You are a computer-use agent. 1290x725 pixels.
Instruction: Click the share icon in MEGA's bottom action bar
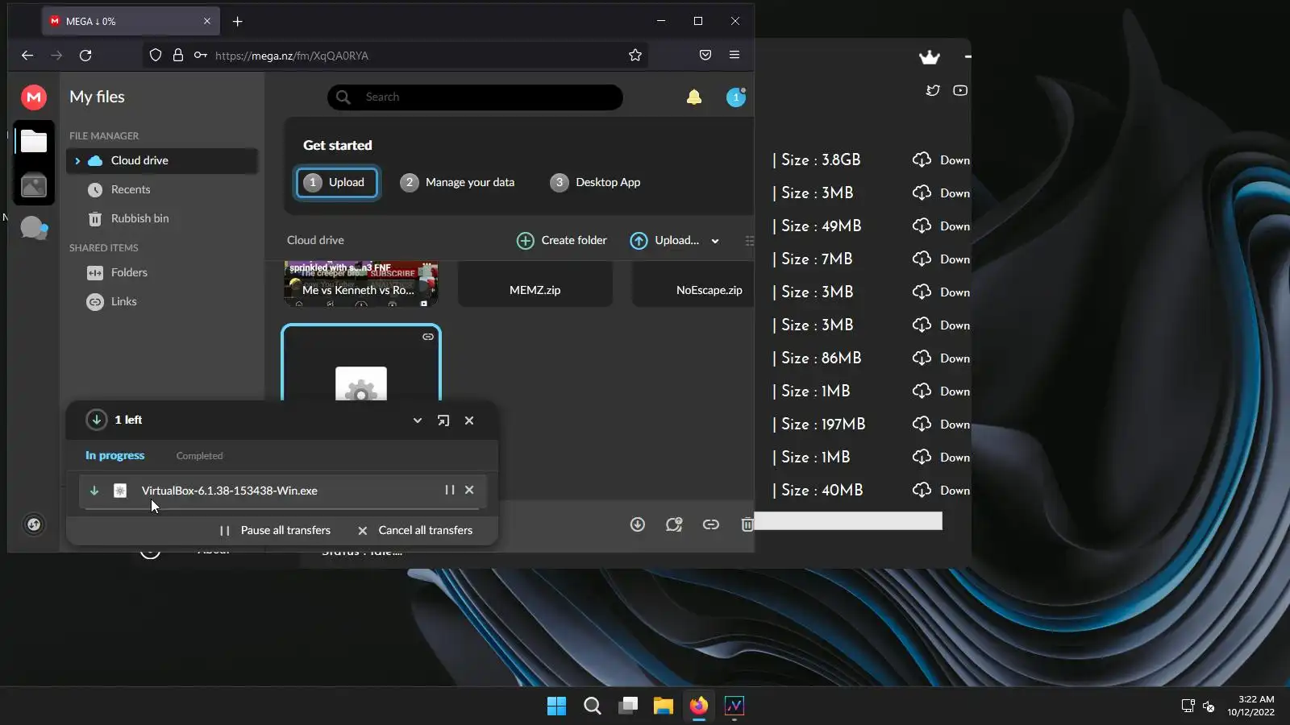pyautogui.click(x=674, y=525)
